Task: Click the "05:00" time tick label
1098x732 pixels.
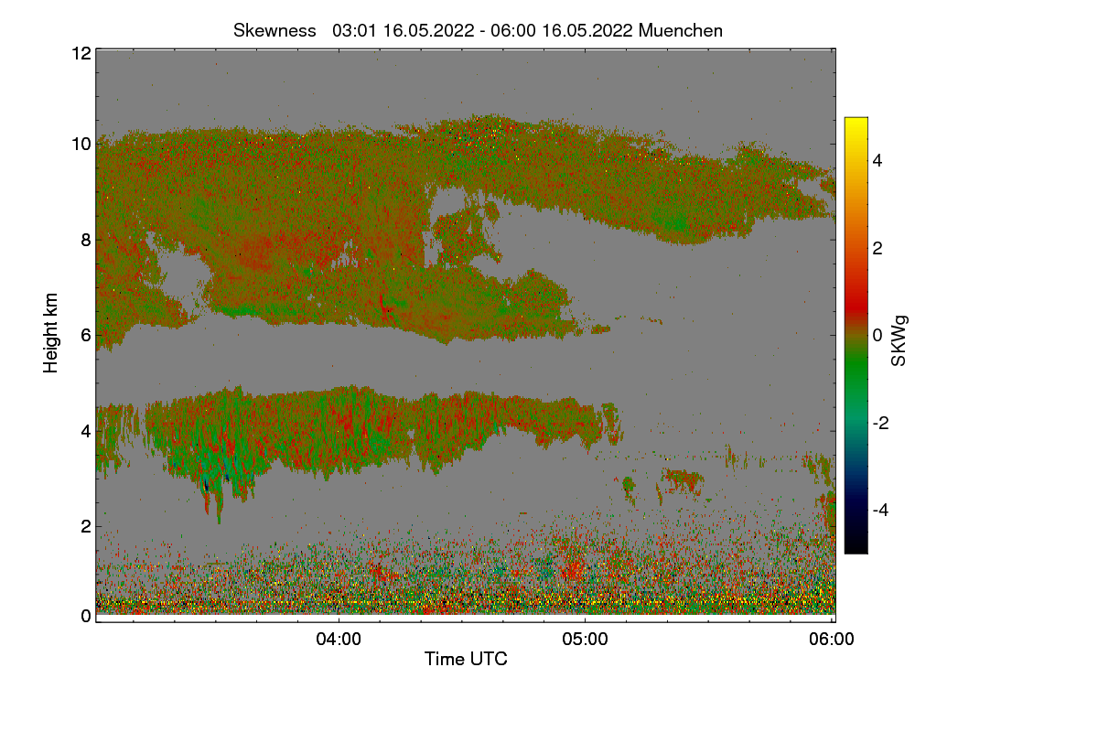Action: click(586, 640)
